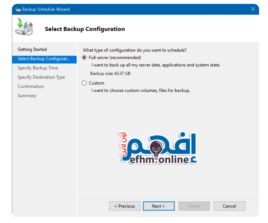Cancel the backup schedule wizard
Image resolution: width=268 pixels, height=223 pixels.
click(x=229, y=206)
